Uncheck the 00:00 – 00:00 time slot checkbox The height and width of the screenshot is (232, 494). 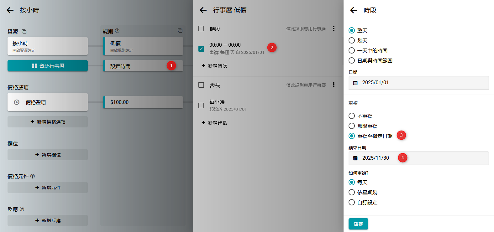pos(201,49)
